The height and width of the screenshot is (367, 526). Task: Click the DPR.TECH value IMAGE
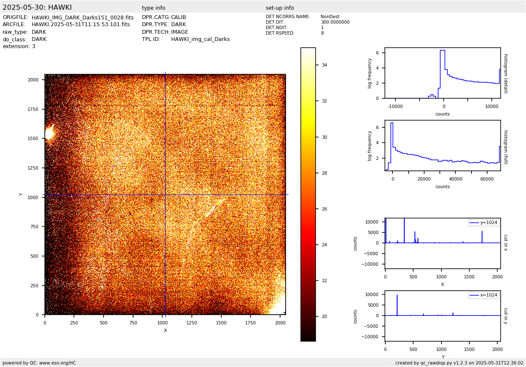coord(180,32)
